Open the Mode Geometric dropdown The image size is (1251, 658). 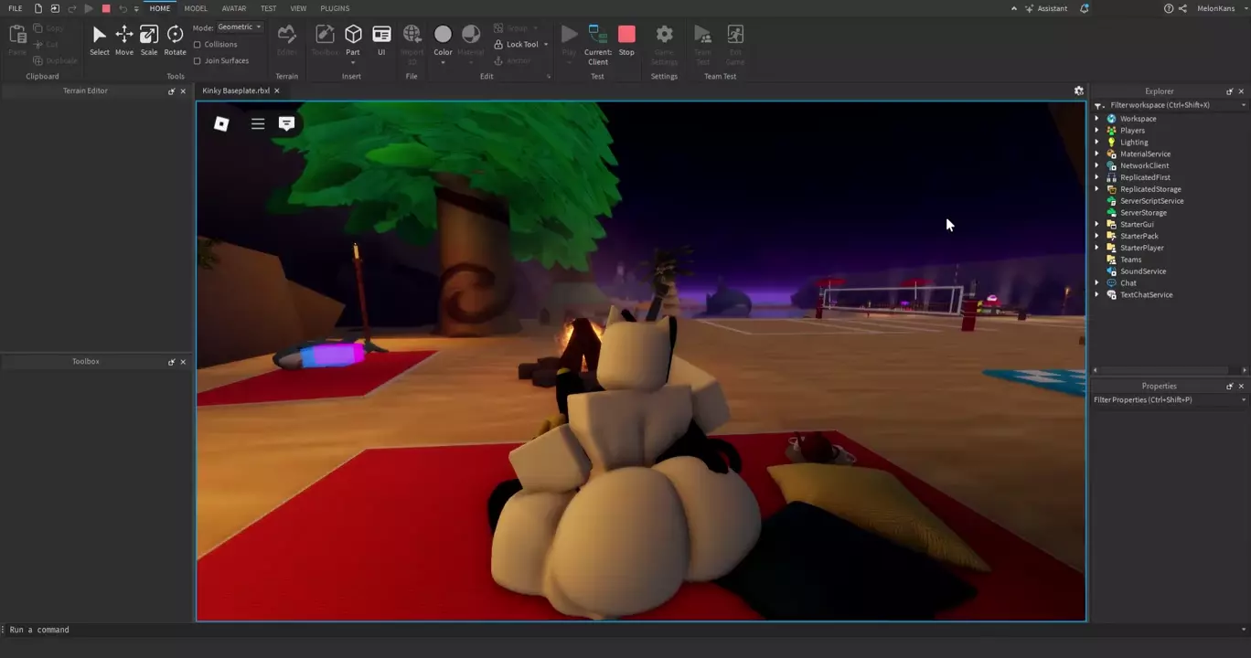(x=240, y=27)
